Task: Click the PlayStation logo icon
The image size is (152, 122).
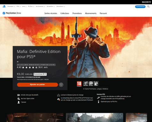Action: click(4, 6)
